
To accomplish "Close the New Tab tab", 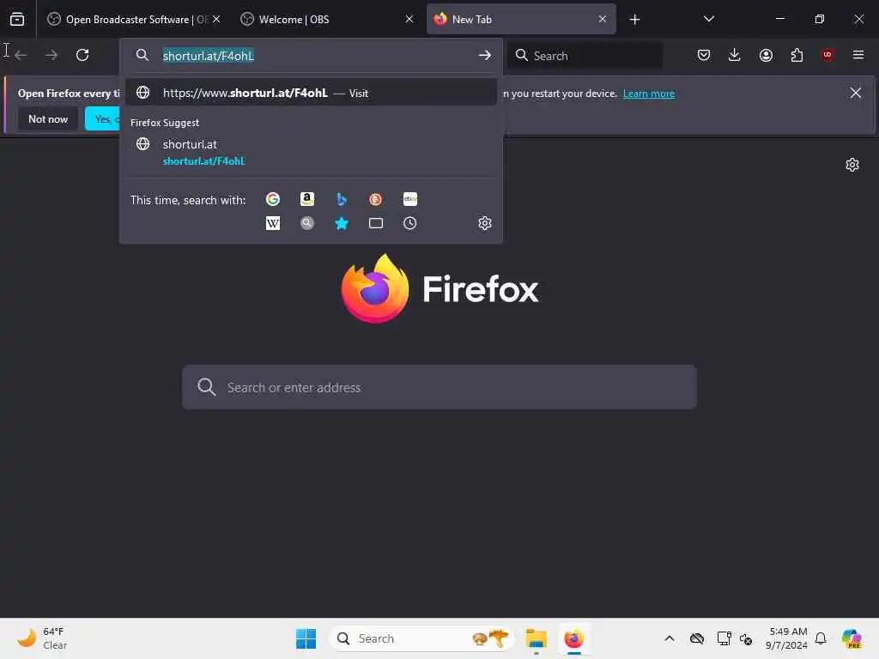I will click(x=602, y=19).
